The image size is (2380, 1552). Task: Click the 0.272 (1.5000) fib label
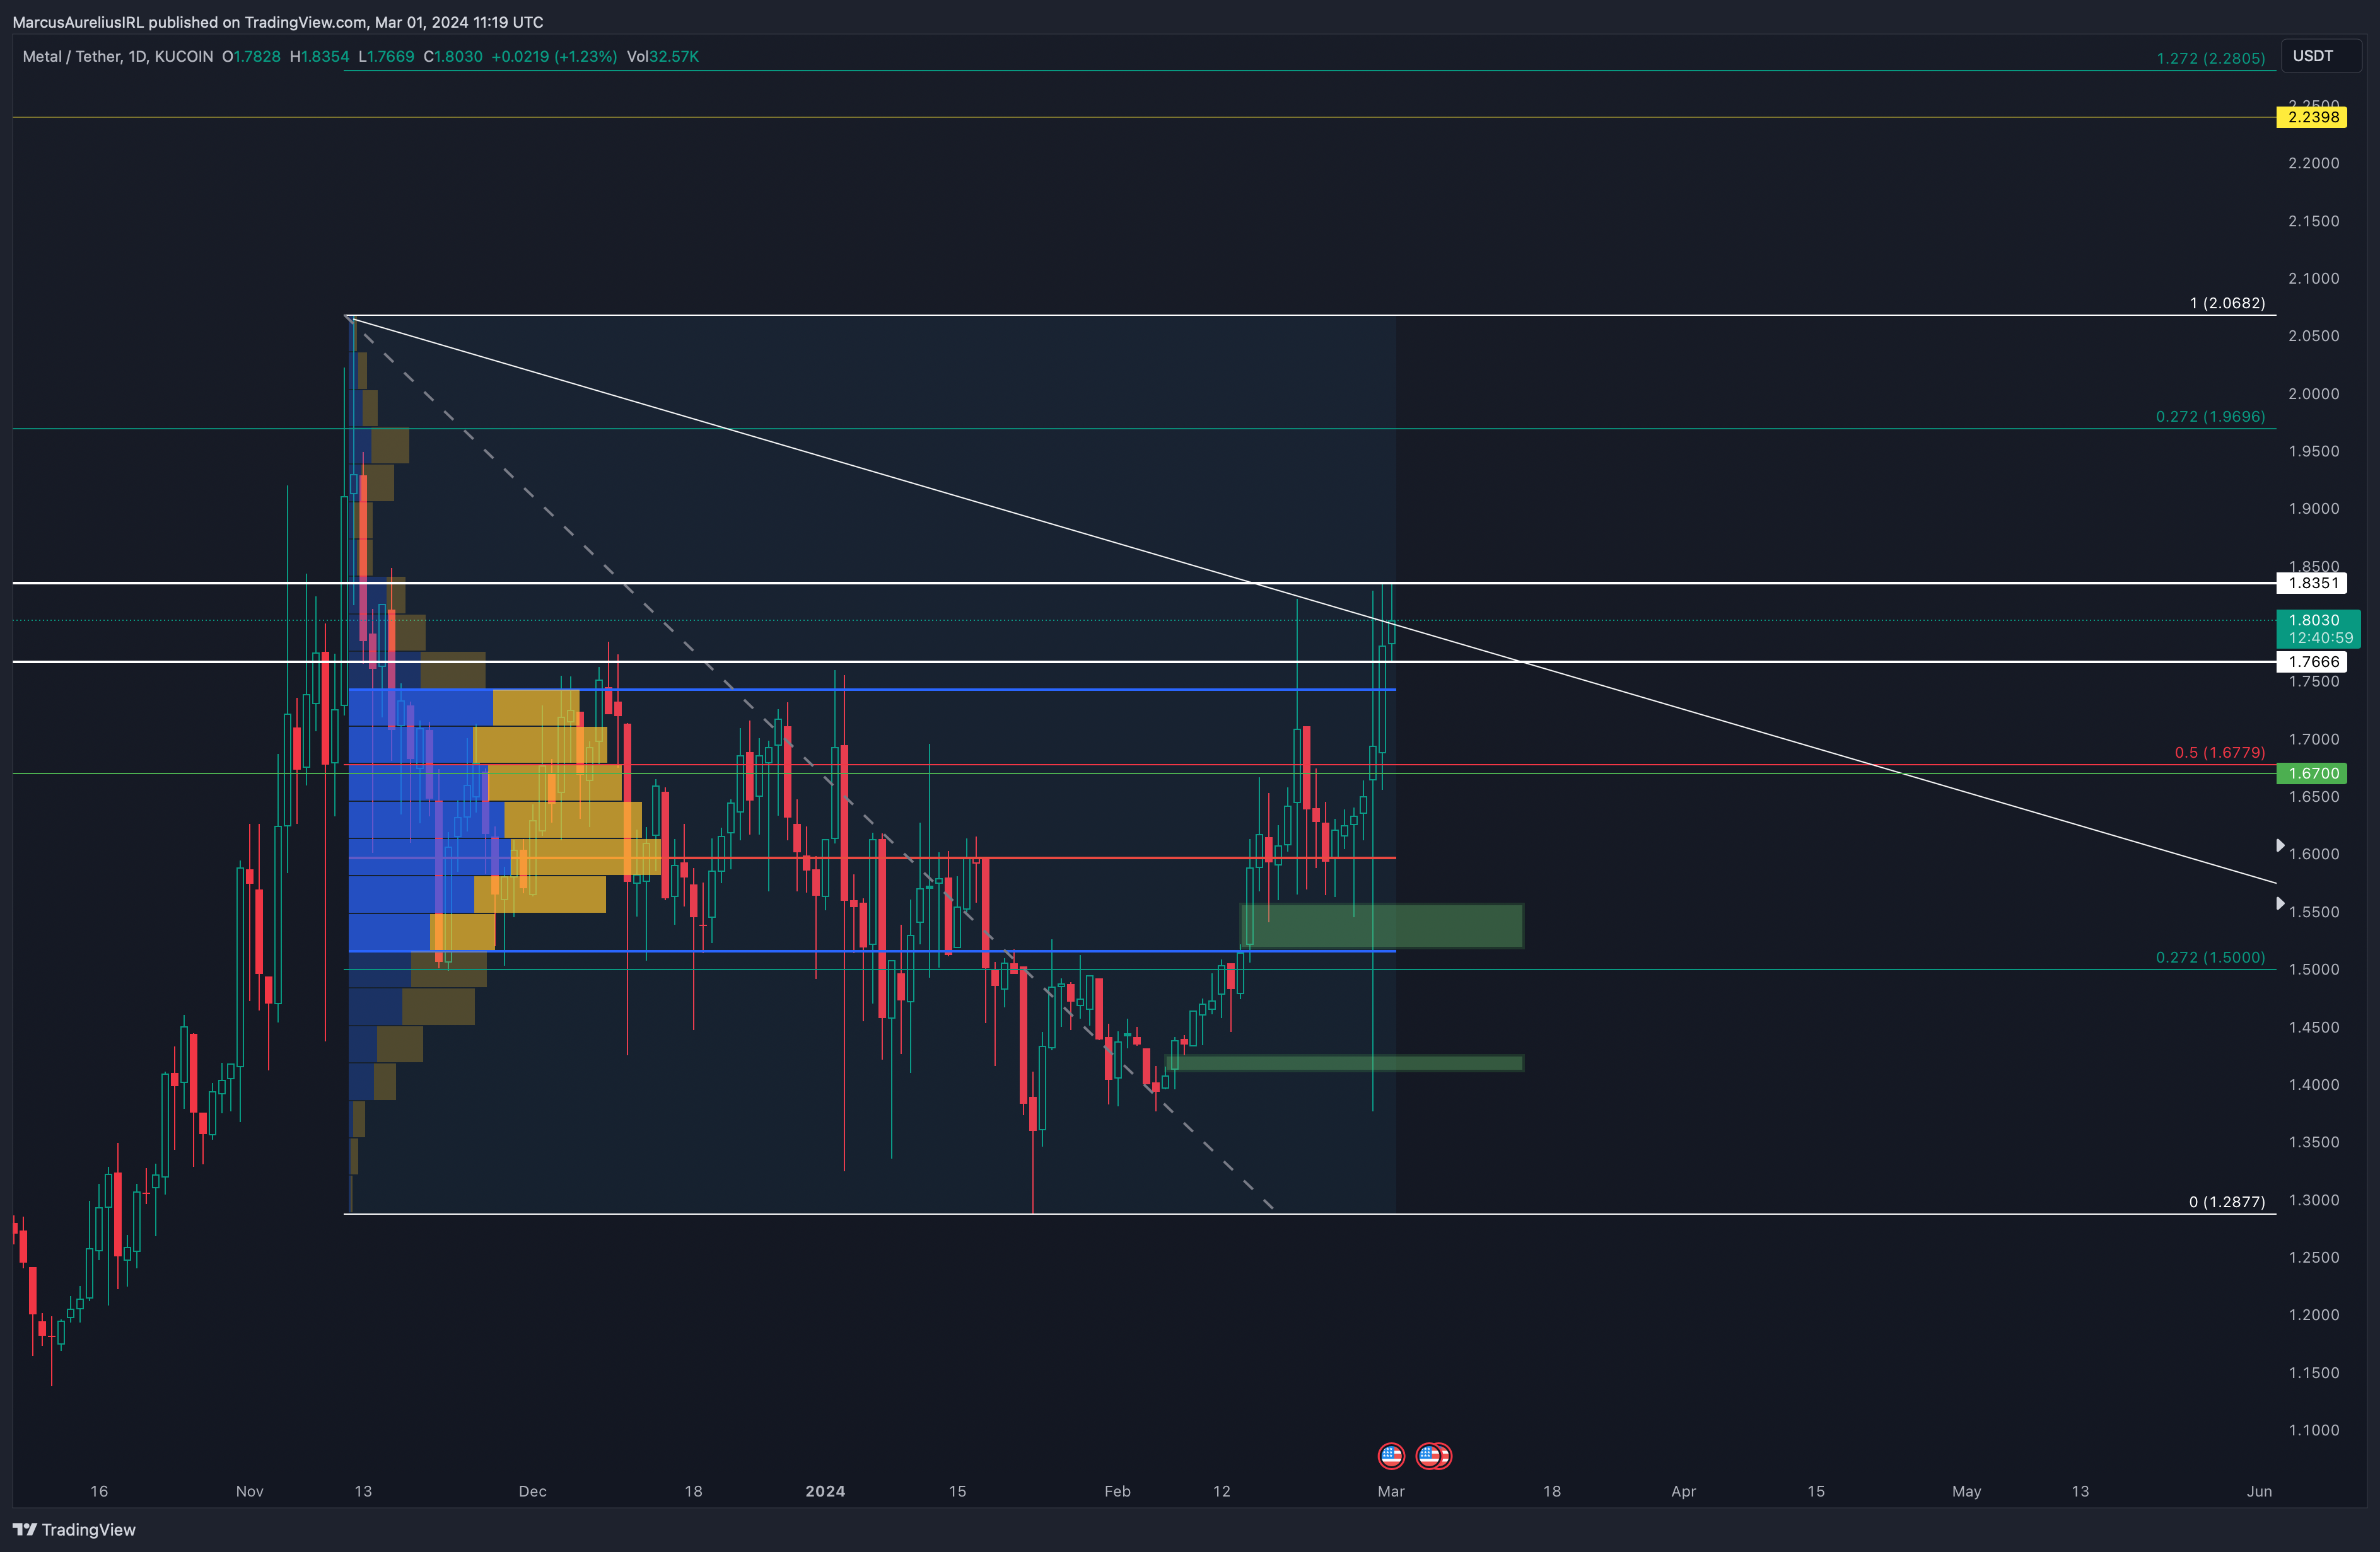point(2210,958)
